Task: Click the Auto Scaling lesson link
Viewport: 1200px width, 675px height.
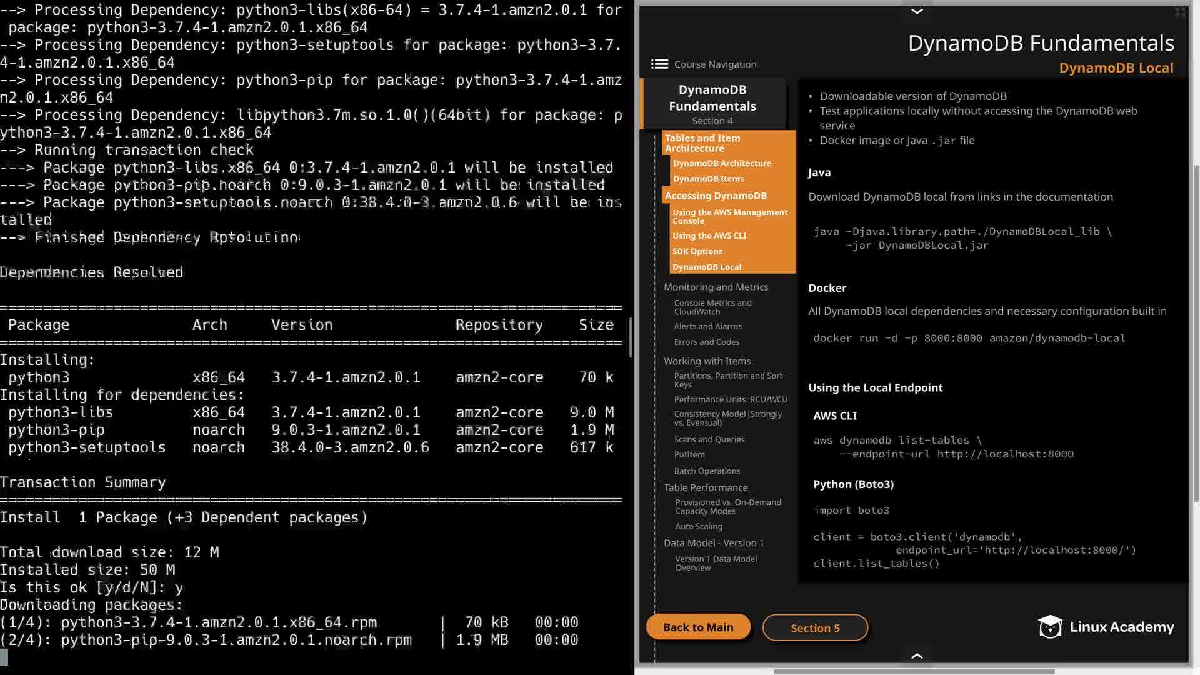Action: [x=699, y=526]
